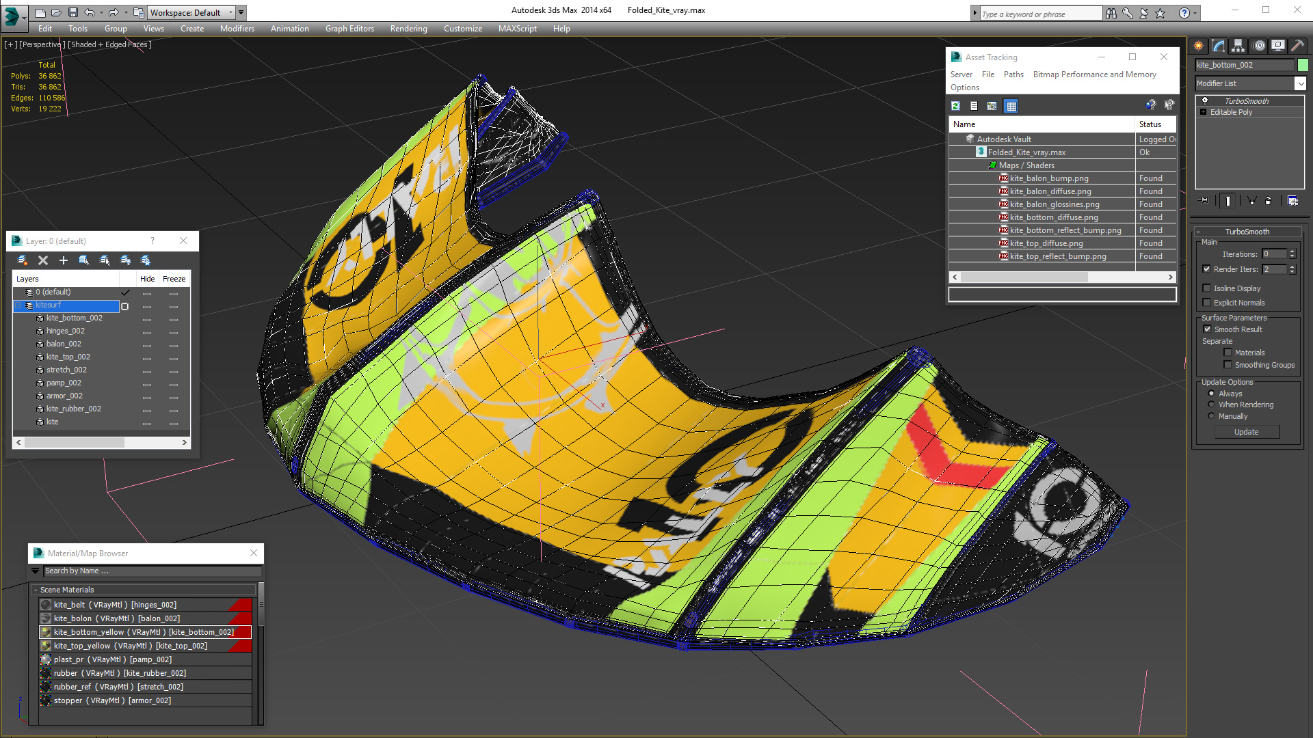Screen dimensions: 1313x738
Task: Undo the last action with the undo arrow
Action: 90,12
